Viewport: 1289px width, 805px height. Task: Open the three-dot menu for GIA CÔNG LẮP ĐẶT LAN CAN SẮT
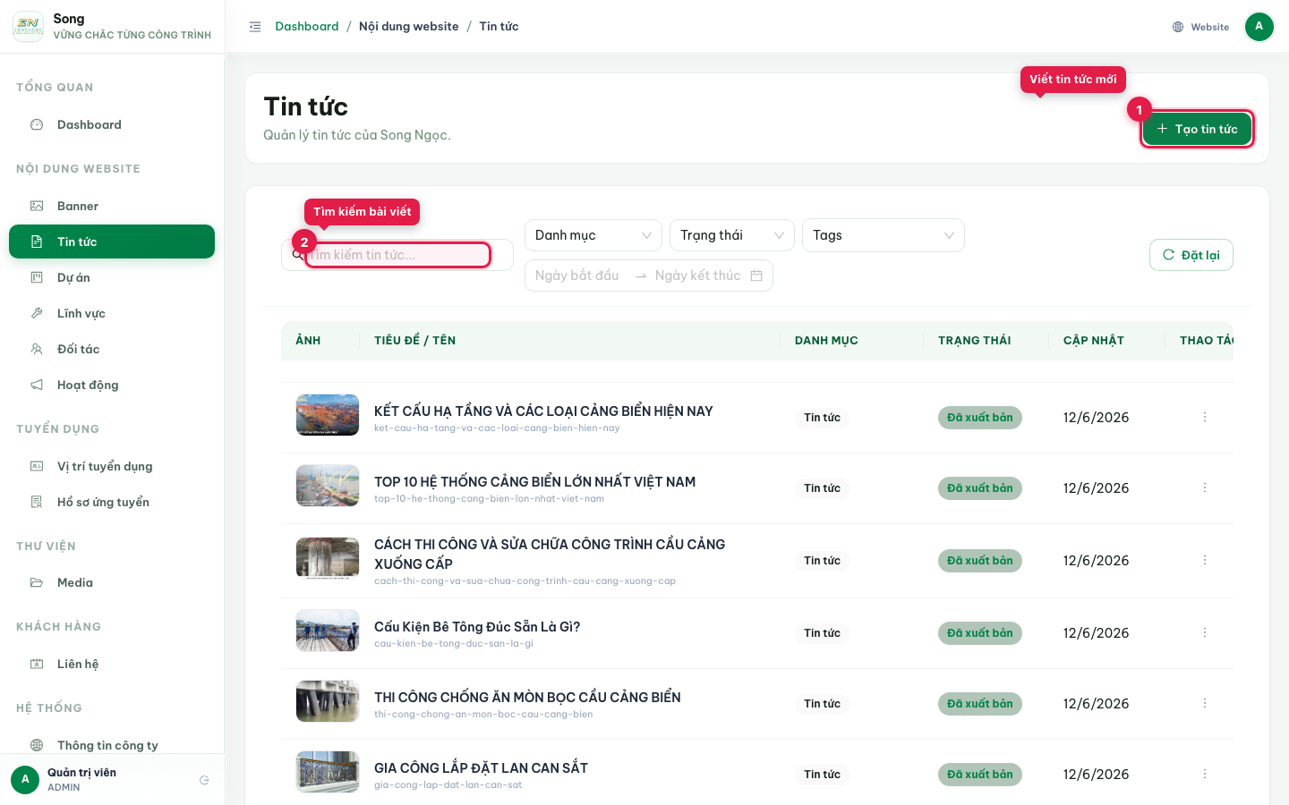pyautogui.click(x=1205, y=774)
